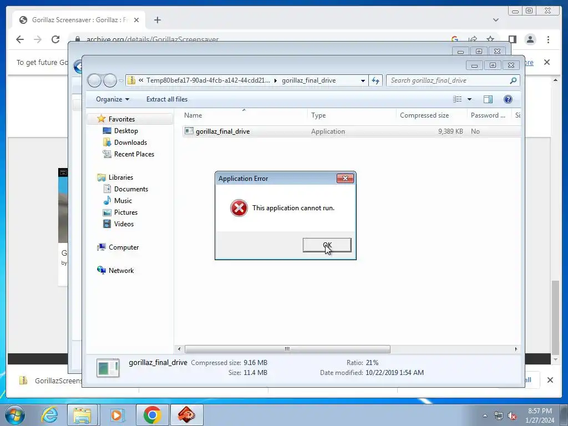Close the Chrome downloads shelf
The height and width of the screenshot is (426, 568).
[x=550, y=380]
